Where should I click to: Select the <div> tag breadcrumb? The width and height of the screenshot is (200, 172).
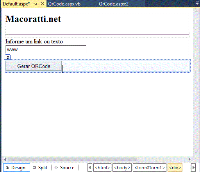175,168
